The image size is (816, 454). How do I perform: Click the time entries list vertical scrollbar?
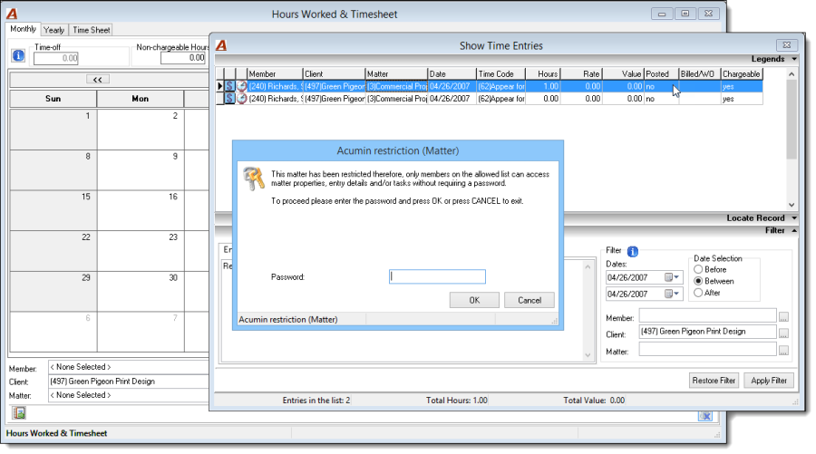click(x=791, y=139)
